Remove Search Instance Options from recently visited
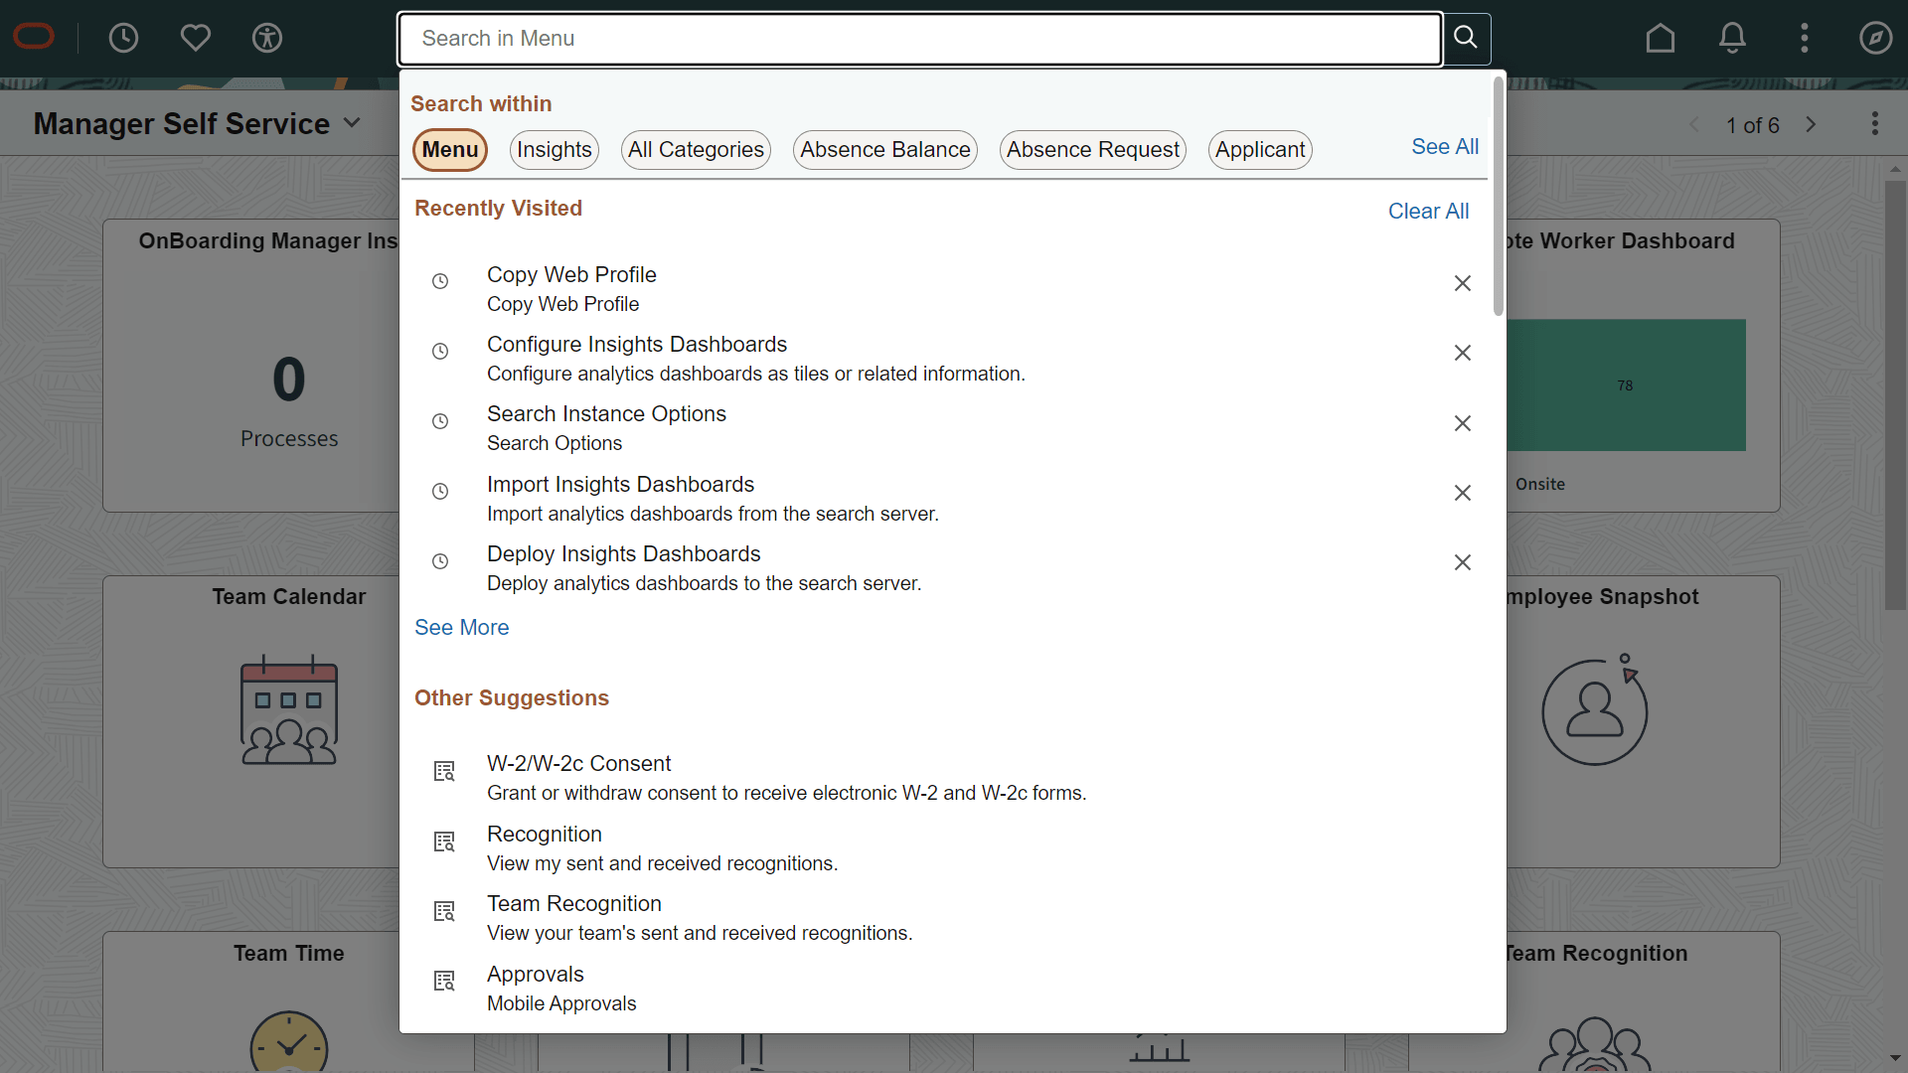 point(1462,423)
